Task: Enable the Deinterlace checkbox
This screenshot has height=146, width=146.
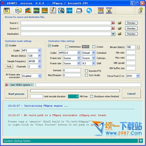Action: pos(67,47)
